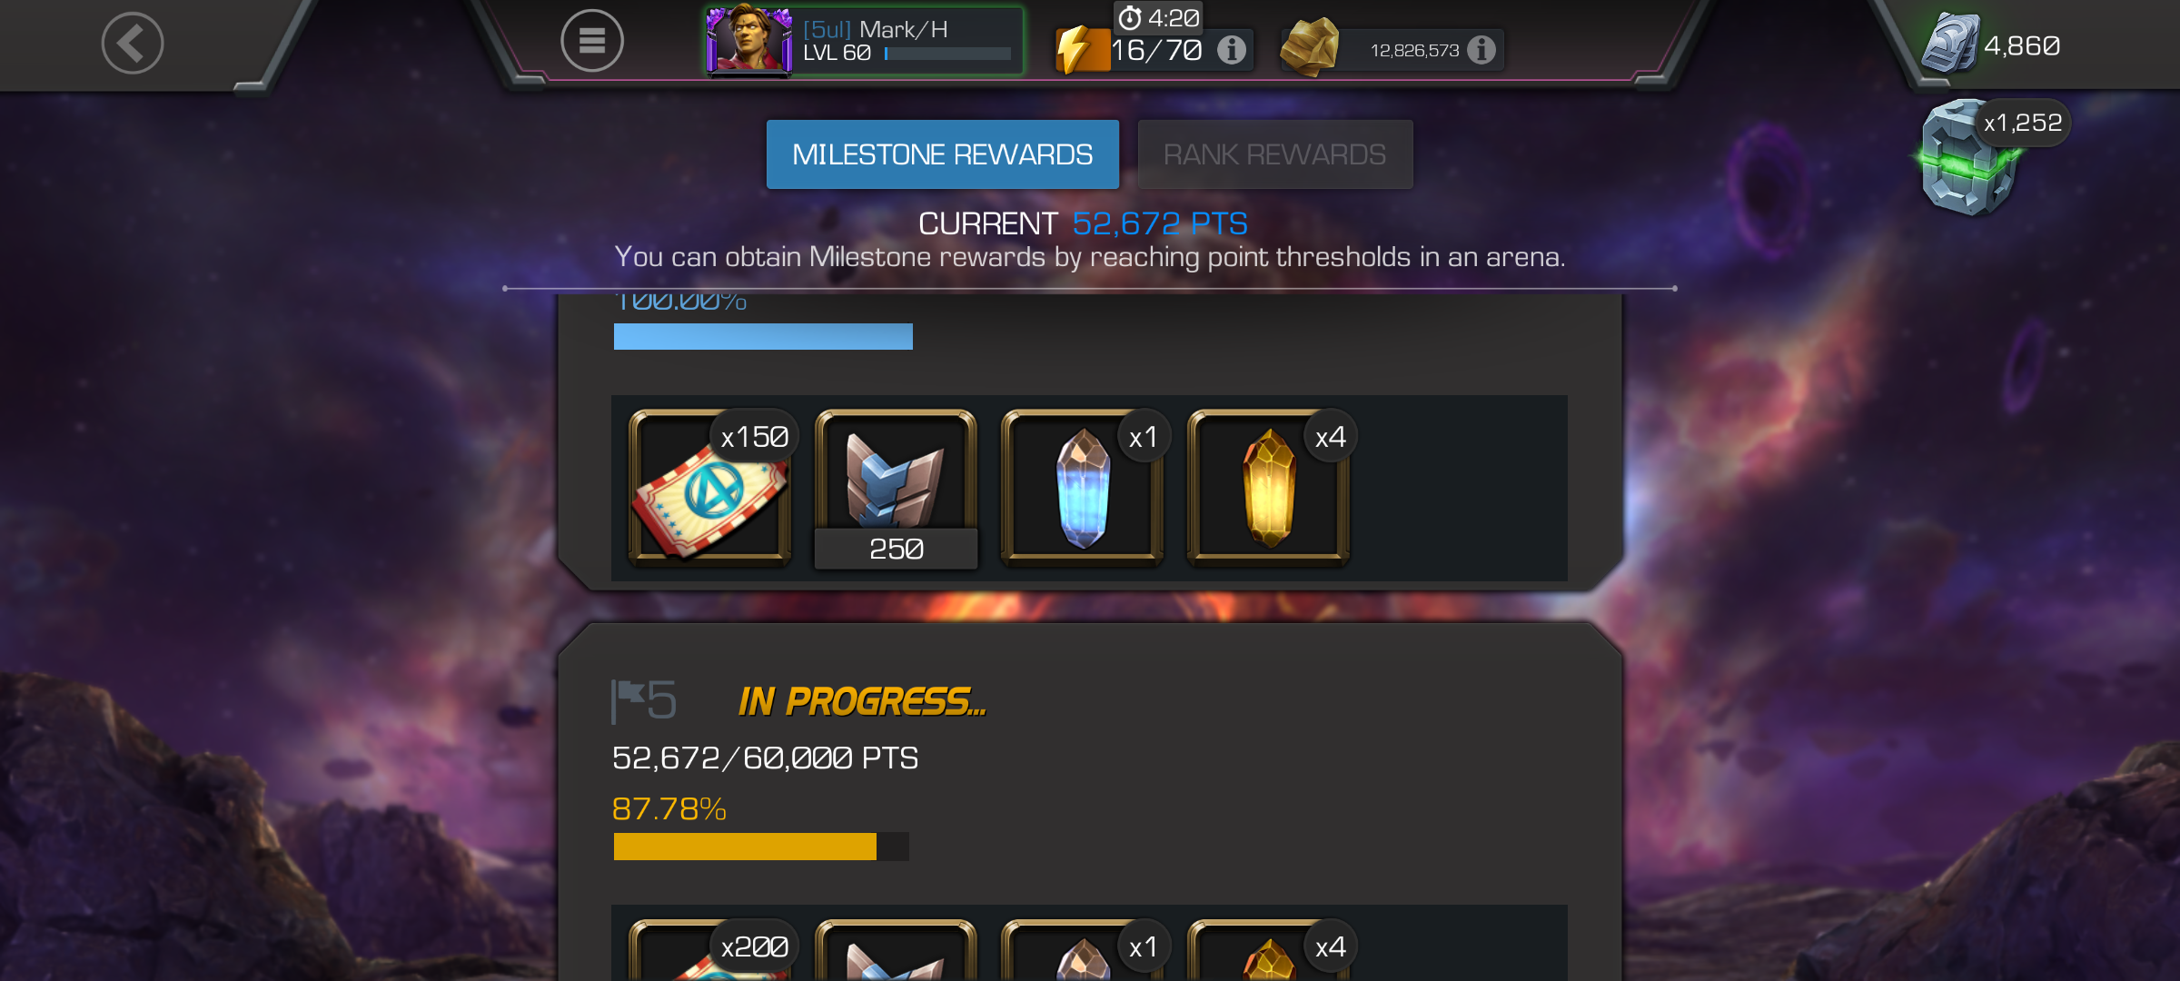The image size is (2180, 981).
Task: Tap the x200 ticket reward in milestone 5
Action: 712,950
